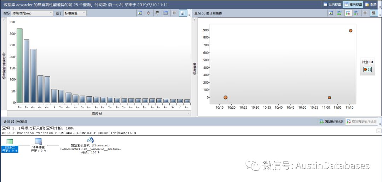Click the refresh icon in left chart toolbar
382x182 pixels.
click(140, 13)
